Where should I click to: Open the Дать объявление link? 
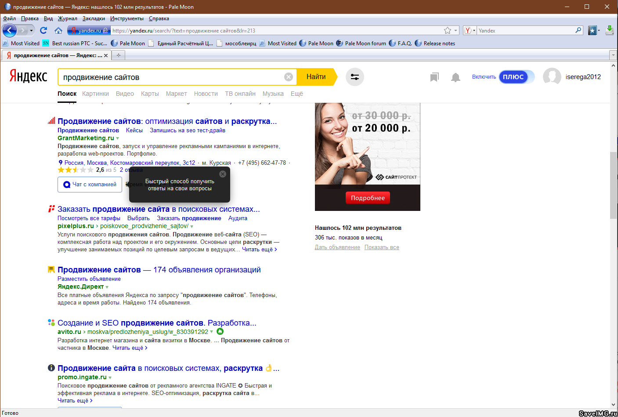coord(337,247)
